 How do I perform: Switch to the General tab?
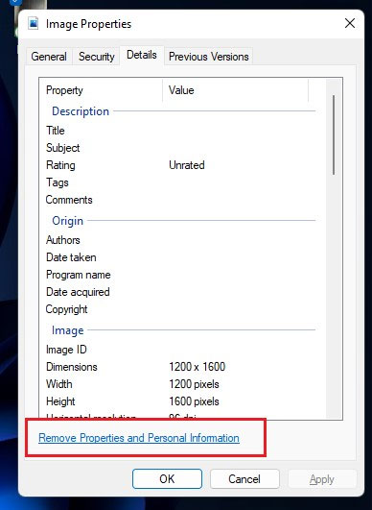(x=49, y=57)
